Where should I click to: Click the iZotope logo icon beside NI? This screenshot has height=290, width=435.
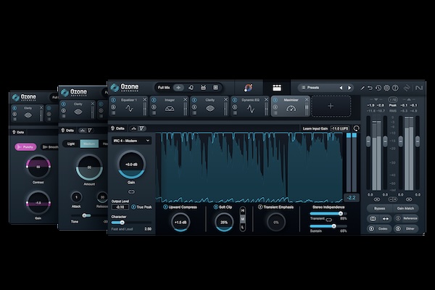pyautogui.click(x=407, y=88)
